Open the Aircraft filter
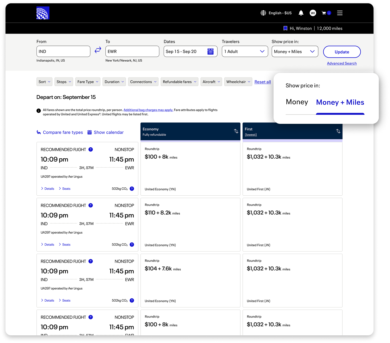Image resolution: width=390 pixels, height=343 pixels. click(211, 82)
